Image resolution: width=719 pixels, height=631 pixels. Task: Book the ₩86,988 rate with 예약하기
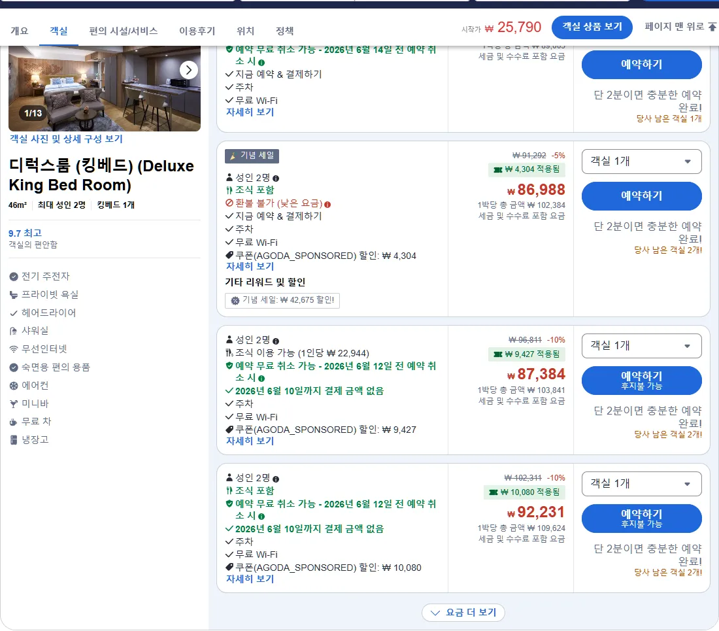(x=641, y=196)
